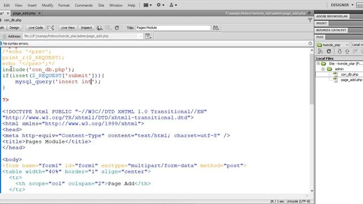Screen dimensions: 363x204
Task: Click the Address URL field
Action: [81, 36]
